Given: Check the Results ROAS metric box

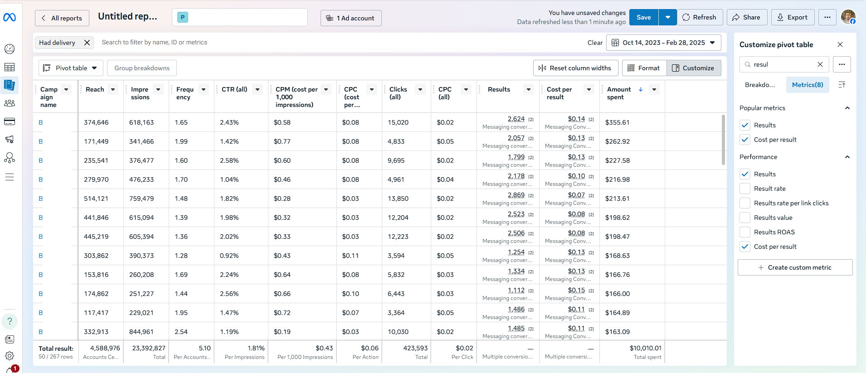Looking at the screenshot, I should click(x=744, y=232).
